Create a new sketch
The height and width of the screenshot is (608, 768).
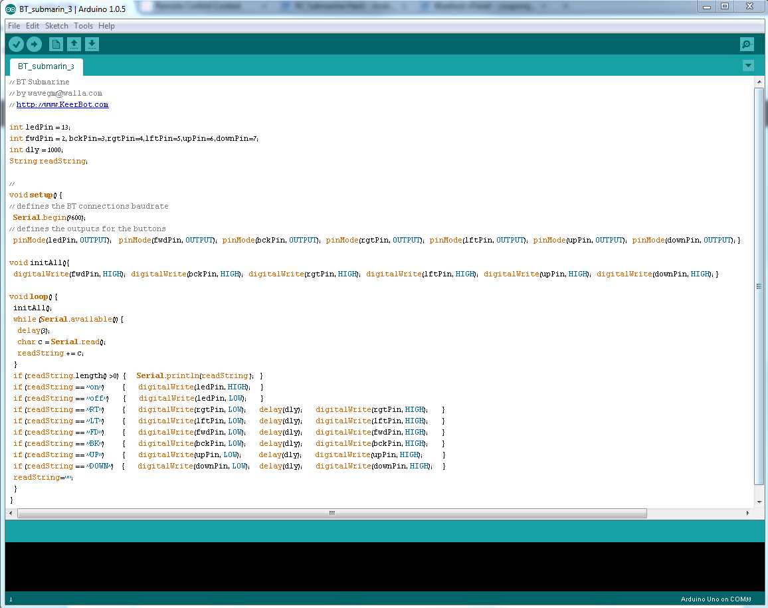point(56,44)
